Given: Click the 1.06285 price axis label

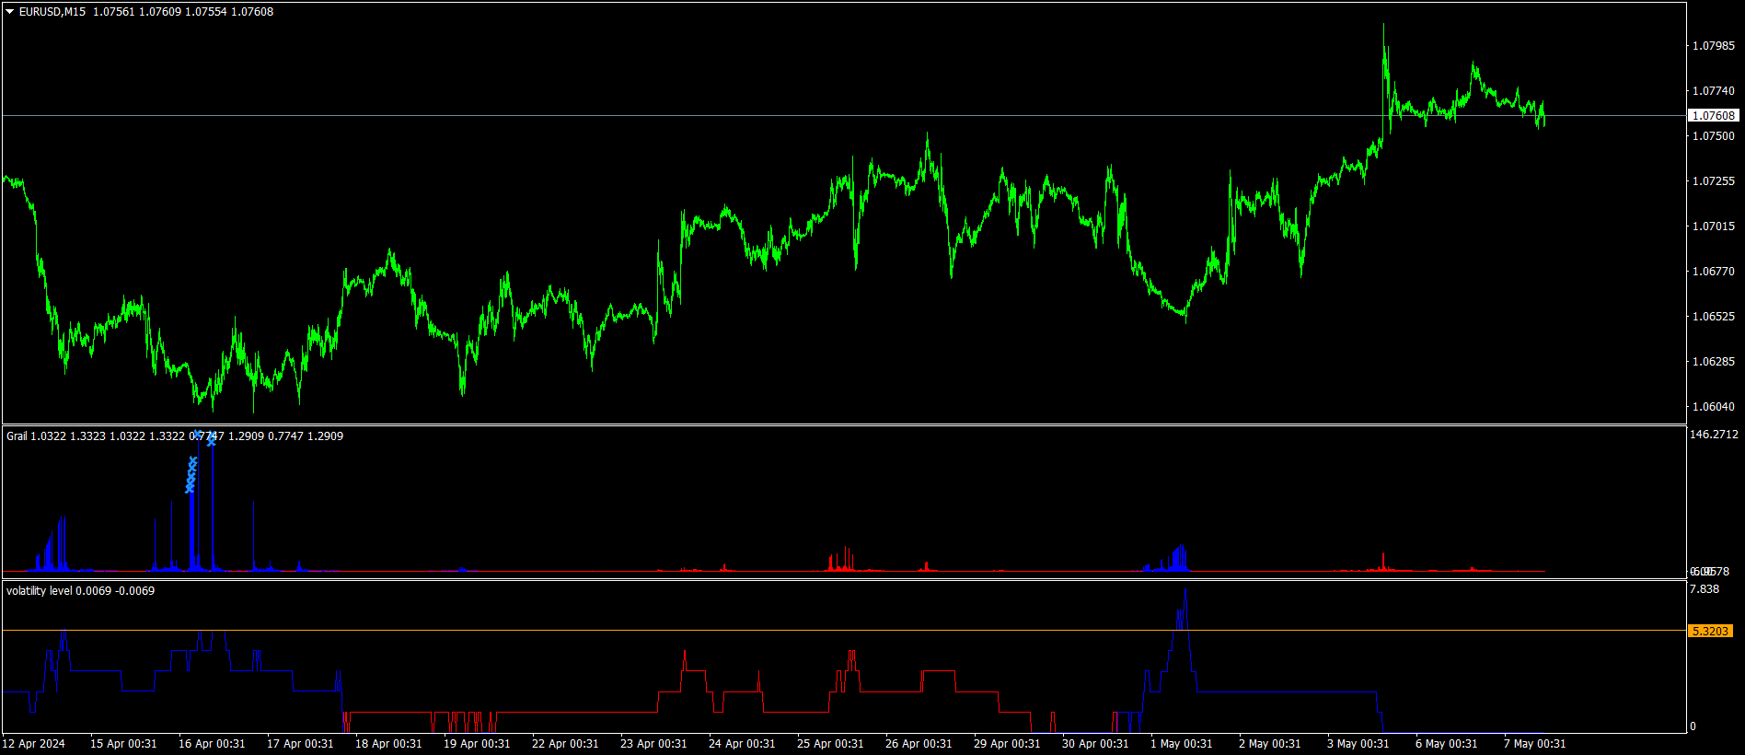Looking at the screenshot, I should coord(1714,362).
